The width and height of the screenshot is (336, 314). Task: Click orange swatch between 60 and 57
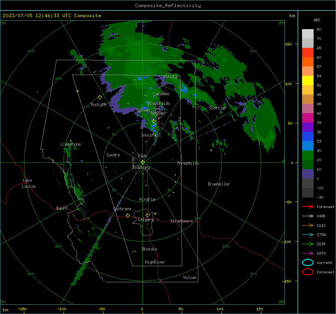coord(308,62)
